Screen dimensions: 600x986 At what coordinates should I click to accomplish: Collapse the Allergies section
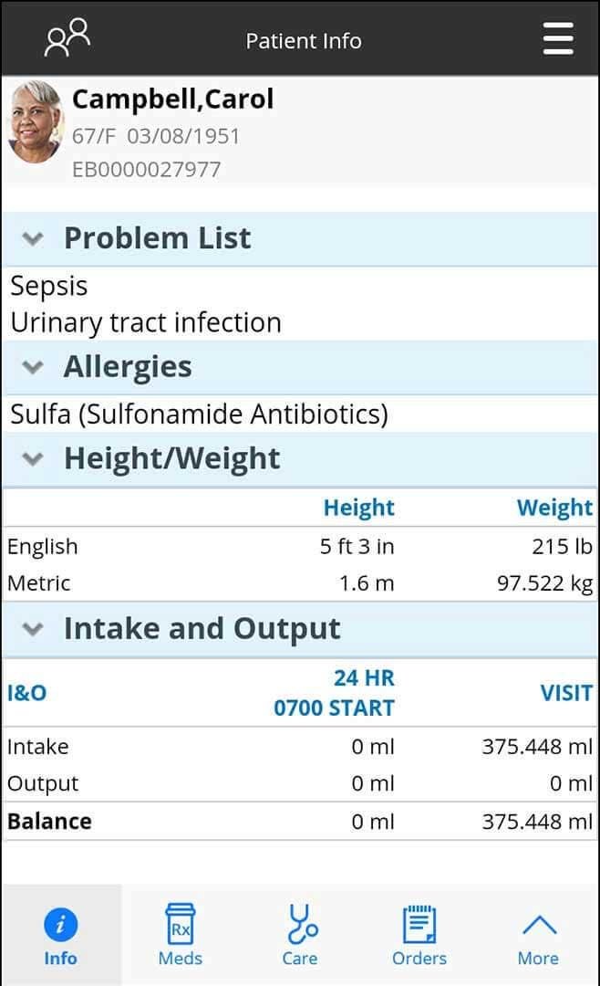(x=33, y=368)
